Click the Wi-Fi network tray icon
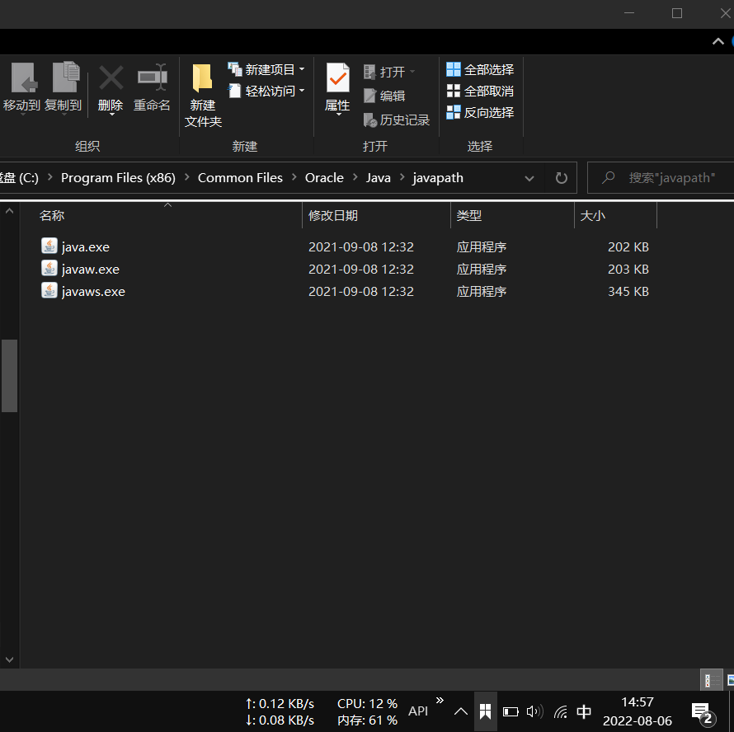 (x=560, y=712)
